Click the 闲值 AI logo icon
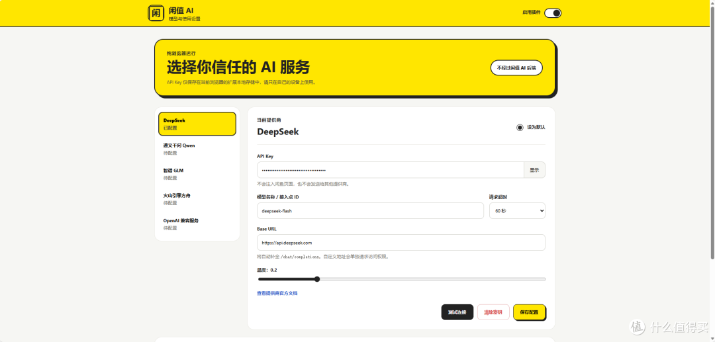Image resolution: width=715 pixels, height=342 pixels. (156, 13)
